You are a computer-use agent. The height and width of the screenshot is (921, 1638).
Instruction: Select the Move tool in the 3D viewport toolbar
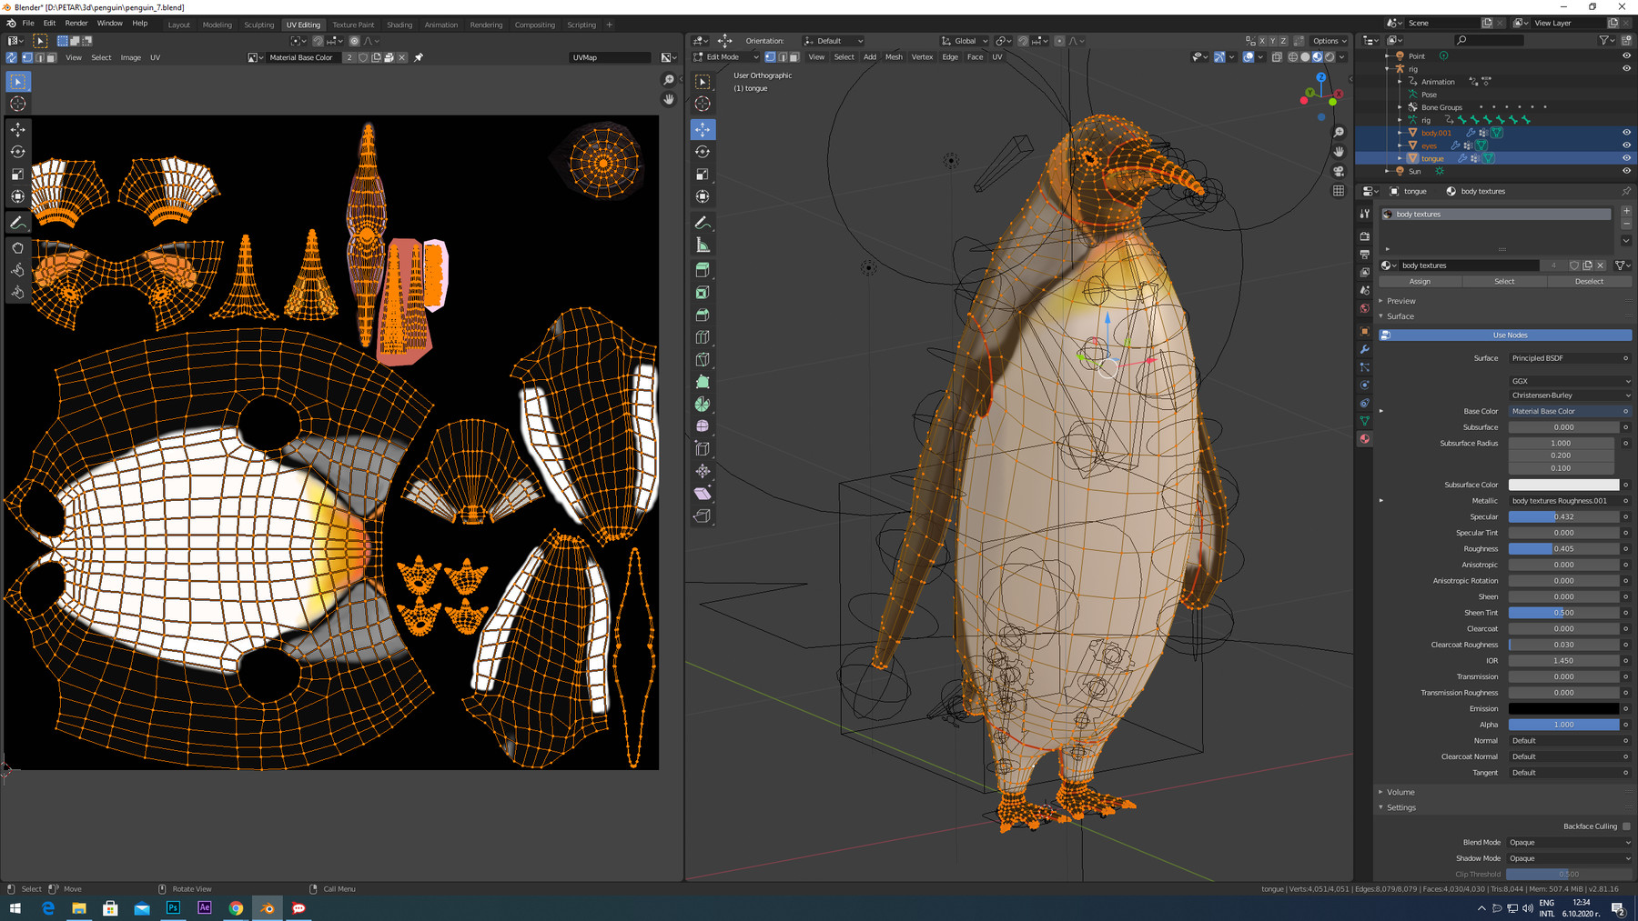coord(703,129)
